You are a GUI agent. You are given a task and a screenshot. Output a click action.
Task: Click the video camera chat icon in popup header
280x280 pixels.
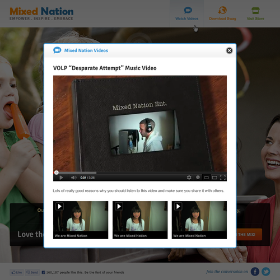click(x=57, y=50)
